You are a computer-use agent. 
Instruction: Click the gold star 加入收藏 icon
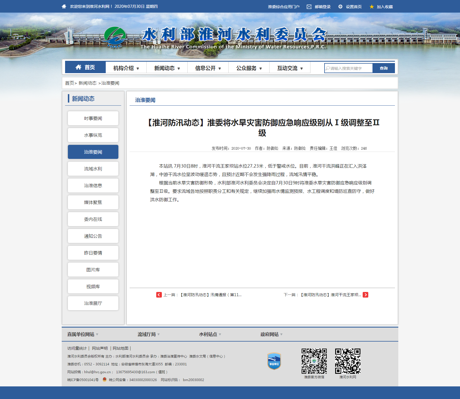click(x=372, y=7)
